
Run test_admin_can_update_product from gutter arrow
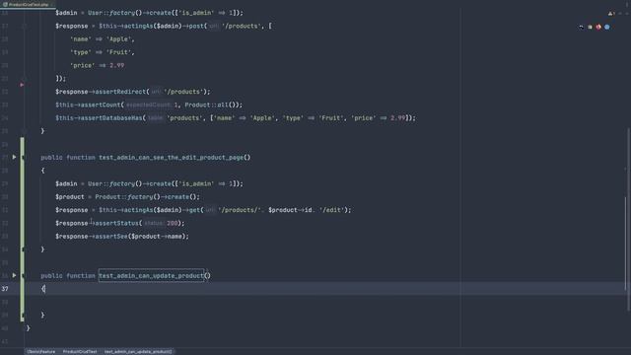tap(14, 275)
